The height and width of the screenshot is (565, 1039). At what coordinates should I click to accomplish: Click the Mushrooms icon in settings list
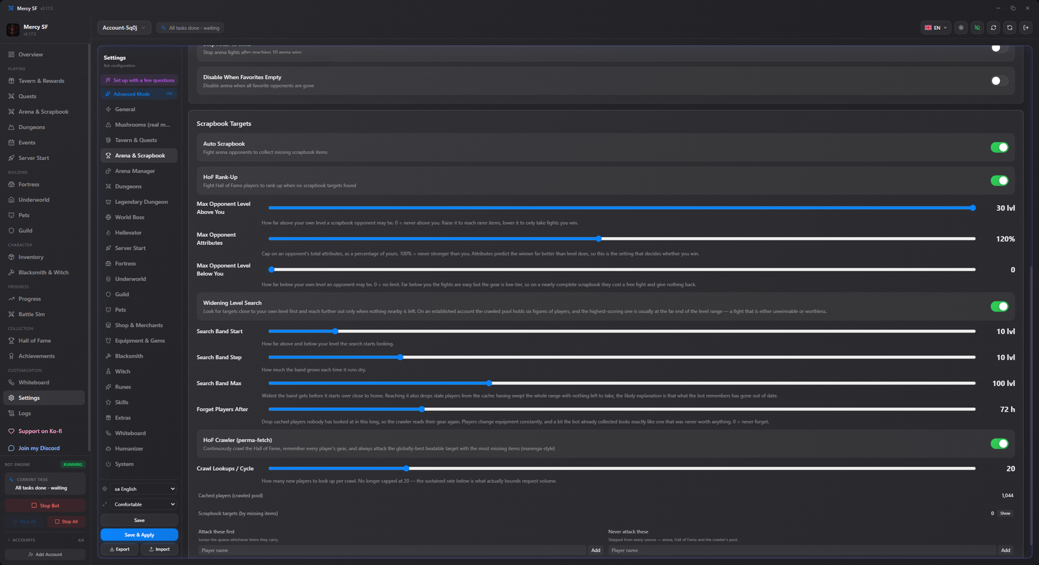[108, 125]
